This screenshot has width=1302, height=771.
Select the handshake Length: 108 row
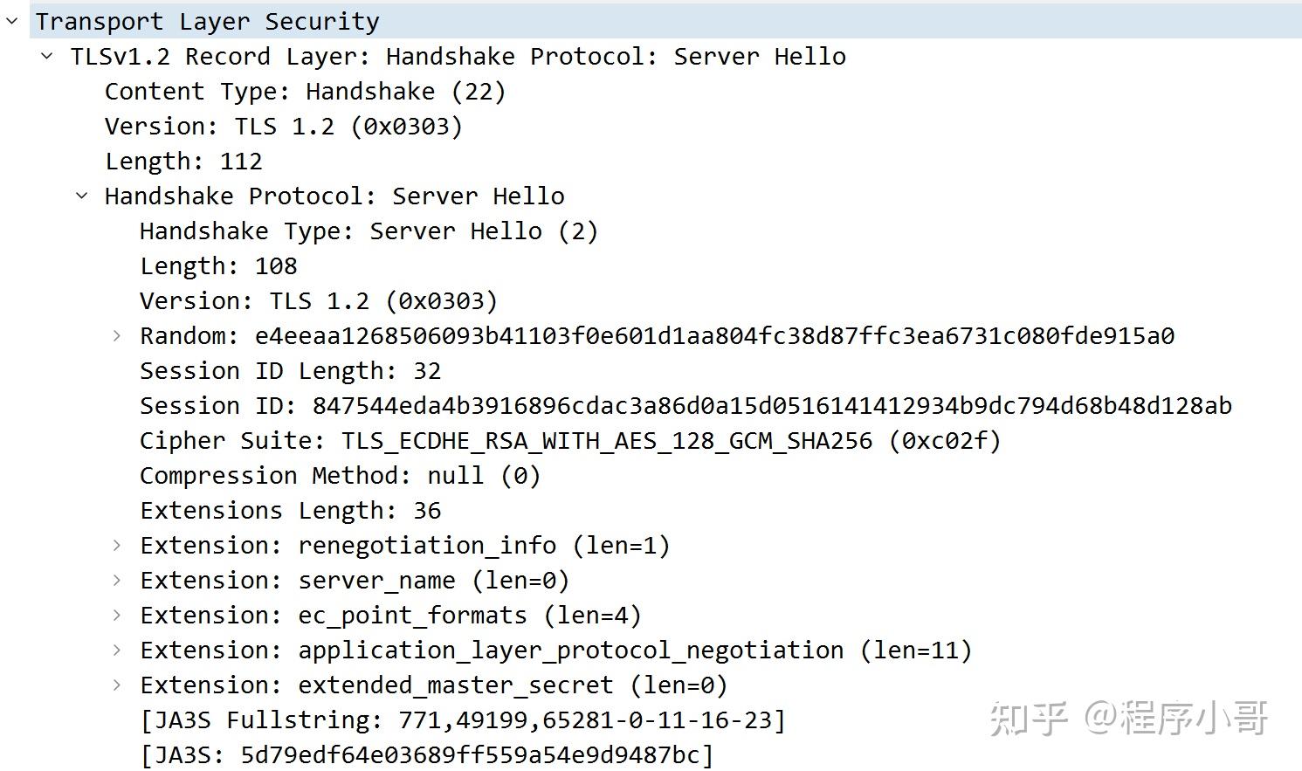click(x=218, y=266)
